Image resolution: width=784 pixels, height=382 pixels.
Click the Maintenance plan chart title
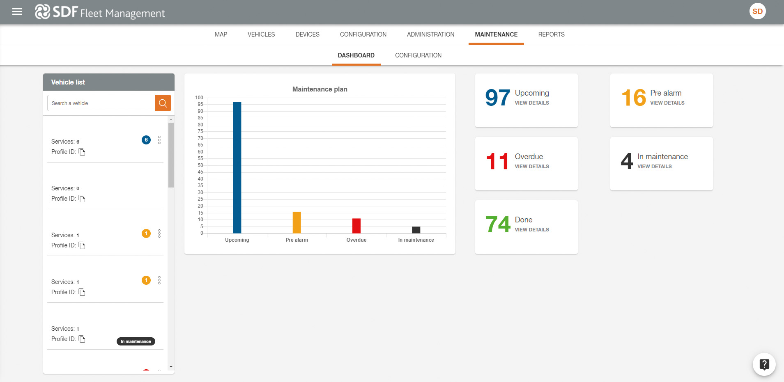[x=320, y=89]
